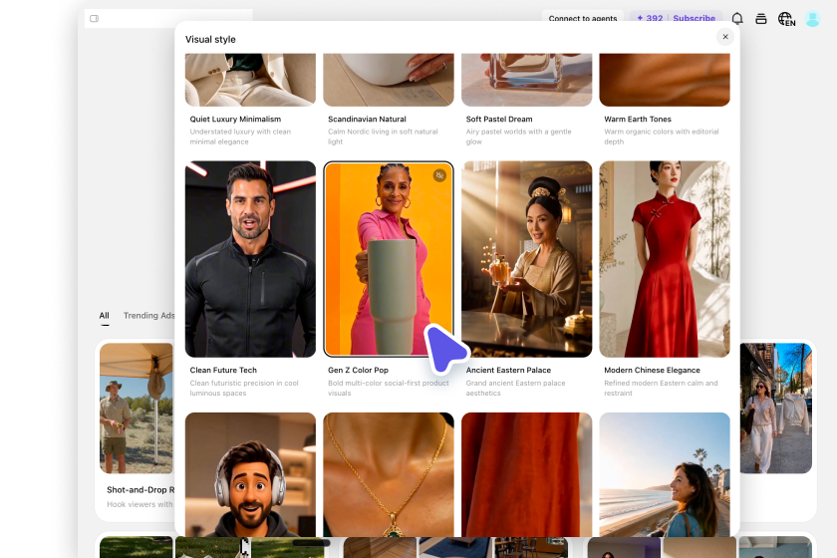
Task: Click the 392 credits counter
Action: [x=650, y=18]
